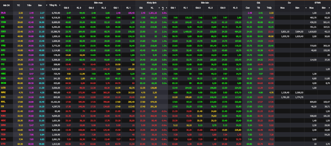The height and width of the screenshot is (146, 331).
Task: Click CEO total volume 15,380,70
Action: (x=56, y=31)
